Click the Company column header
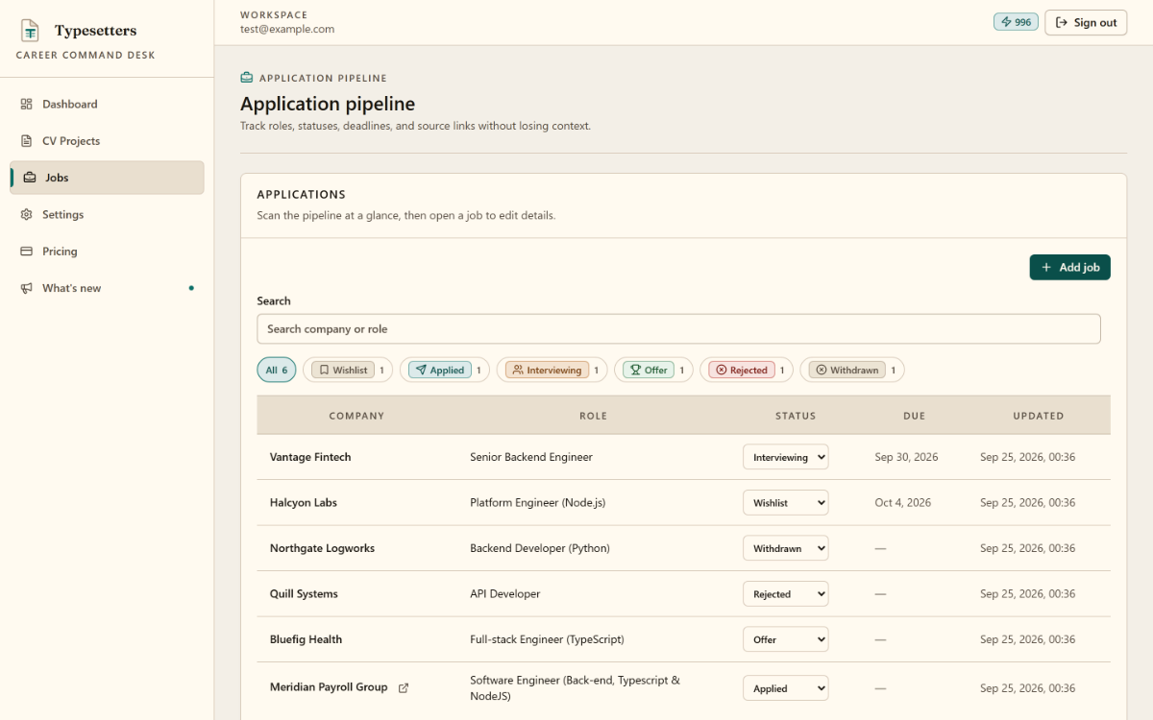Screen dimensions: 1153x720 click(x=356, y=416)
